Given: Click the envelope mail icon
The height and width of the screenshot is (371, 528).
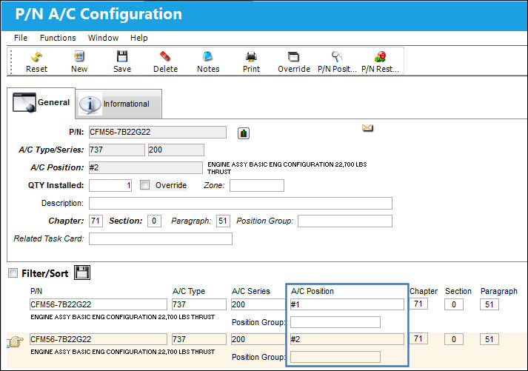Looking at the screenshot, I should click(x=367, y=128).
